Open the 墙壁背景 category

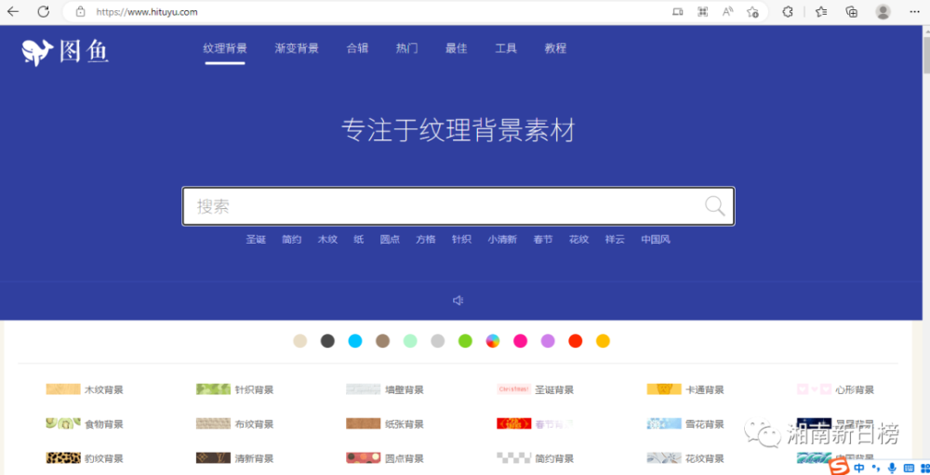click(385, 389)
